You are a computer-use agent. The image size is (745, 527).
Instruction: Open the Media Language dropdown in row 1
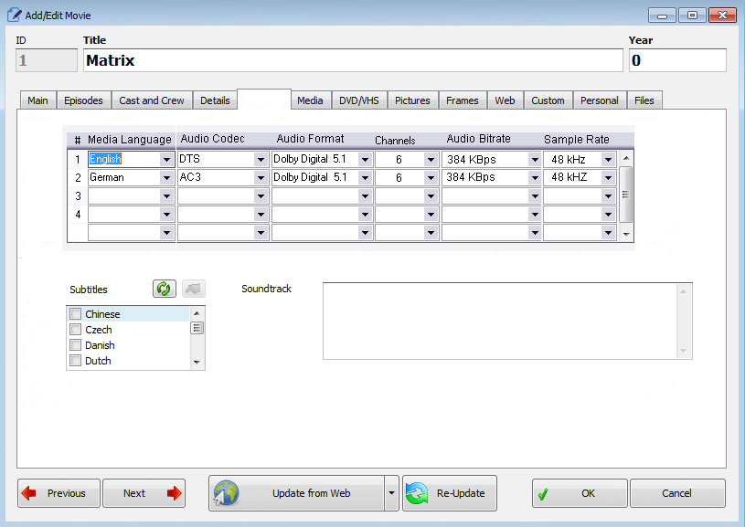[166, 159]
